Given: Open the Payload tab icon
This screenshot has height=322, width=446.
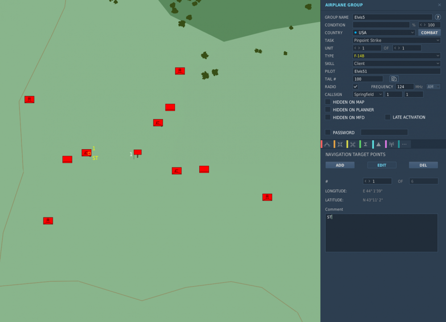Looking at the screenshot, I should 340,144.
